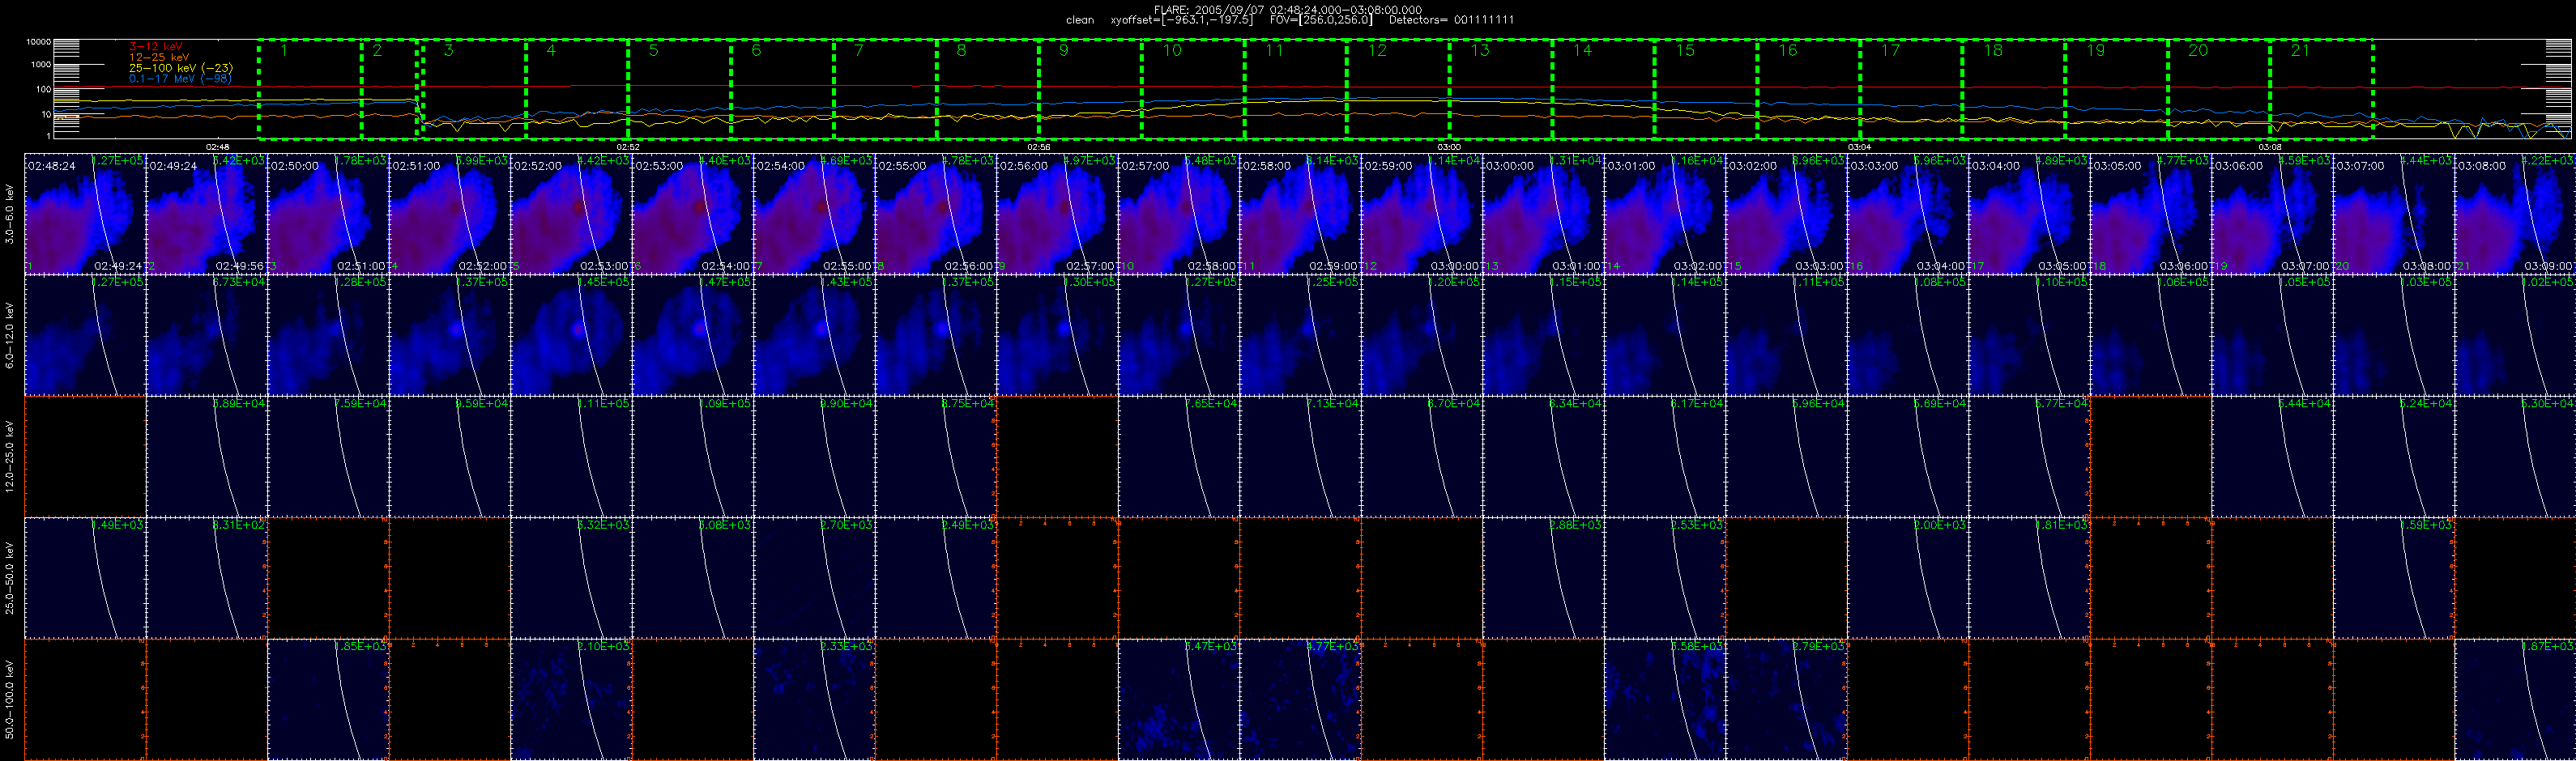This screenshot has height=761, width=2576.
Task: Open the 25-50 keV image with peak 2.88E+03
Action: pos(1543,578)
